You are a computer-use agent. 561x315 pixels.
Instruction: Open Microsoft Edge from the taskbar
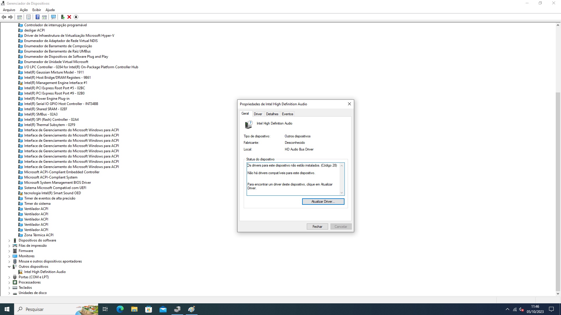click(120, 309)
